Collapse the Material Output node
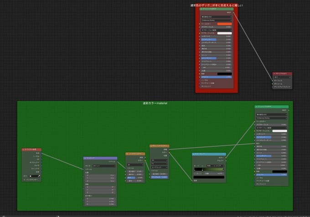Viewport: 310px width, 217px height. (274, 73)
